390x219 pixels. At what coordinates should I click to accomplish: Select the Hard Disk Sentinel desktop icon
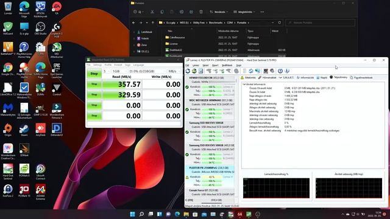coord(8,172)
